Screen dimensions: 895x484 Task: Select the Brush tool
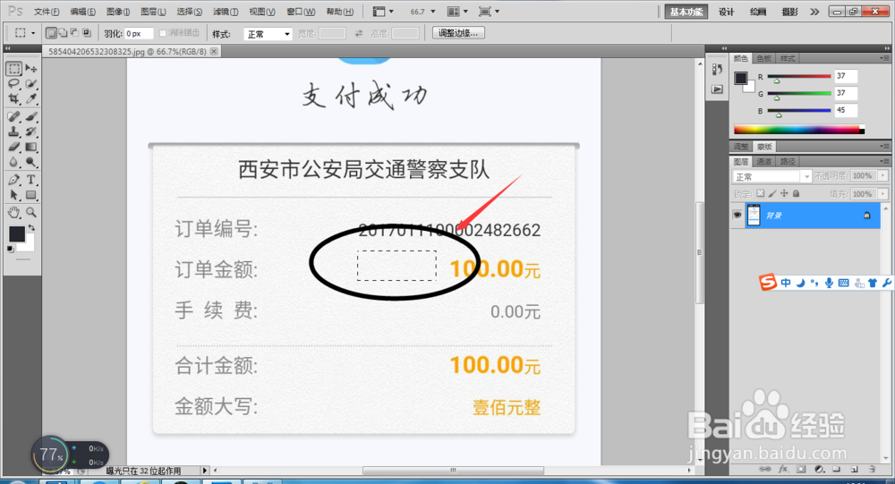coord(31,116)
